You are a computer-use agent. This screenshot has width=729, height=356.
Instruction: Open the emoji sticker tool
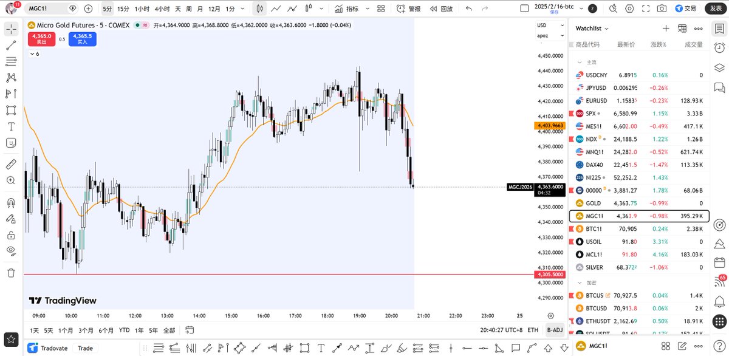coord(11,143)
